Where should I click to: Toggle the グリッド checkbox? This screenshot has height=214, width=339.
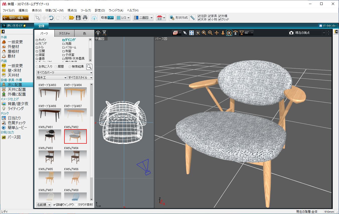(220, 20)
